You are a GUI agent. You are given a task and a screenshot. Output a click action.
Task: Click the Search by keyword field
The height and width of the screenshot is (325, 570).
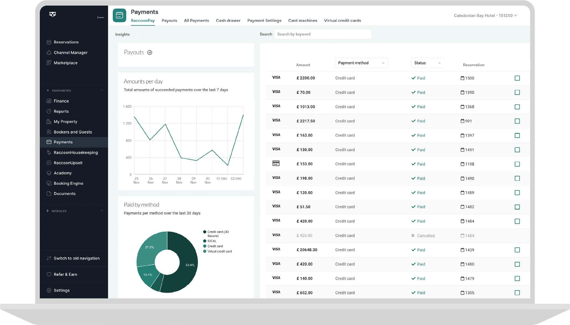[323, 34]
